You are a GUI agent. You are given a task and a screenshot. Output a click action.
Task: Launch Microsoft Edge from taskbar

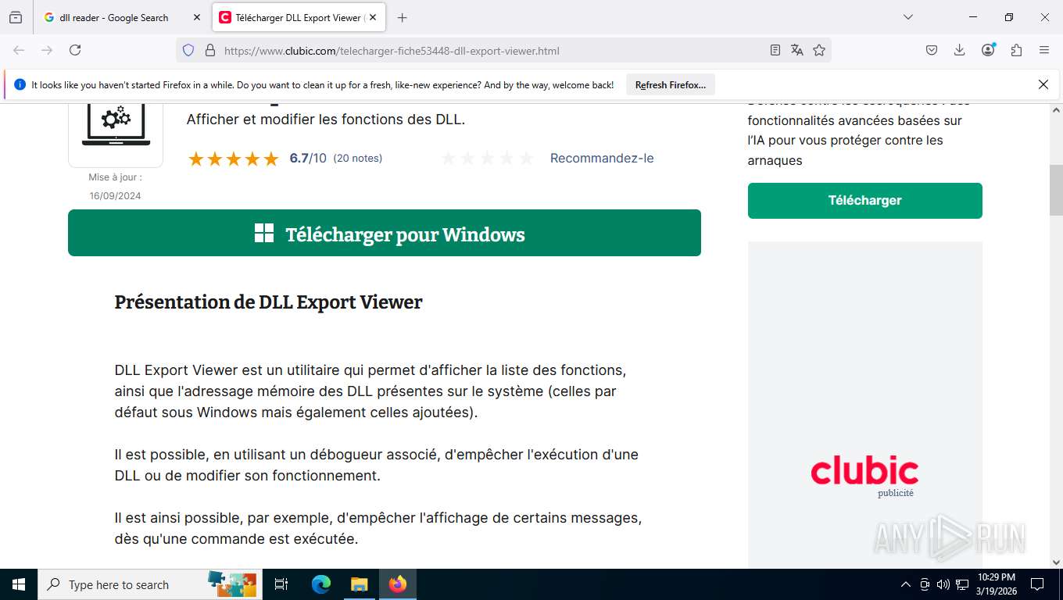pos(321,584)
